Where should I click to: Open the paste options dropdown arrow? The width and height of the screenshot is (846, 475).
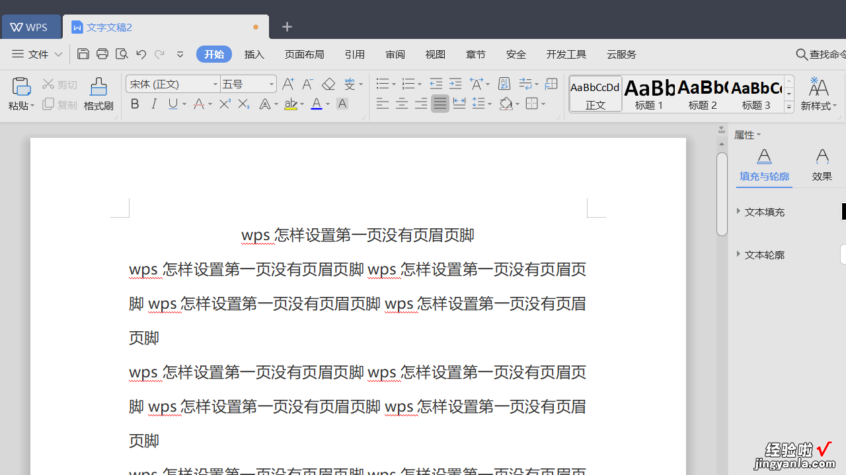[x=31, y=106]
